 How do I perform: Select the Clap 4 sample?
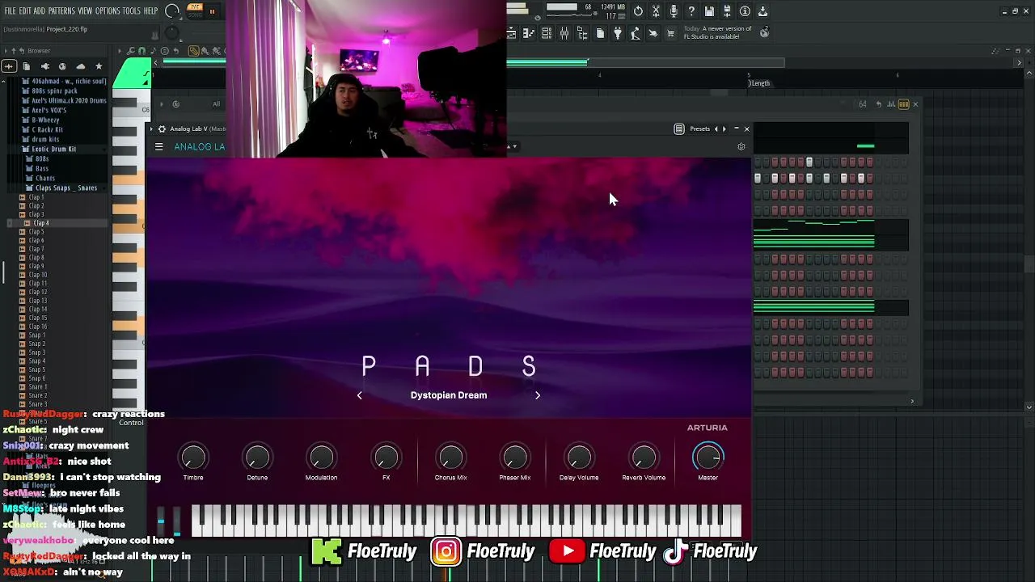pyautogui.click(x=40, y=223)
